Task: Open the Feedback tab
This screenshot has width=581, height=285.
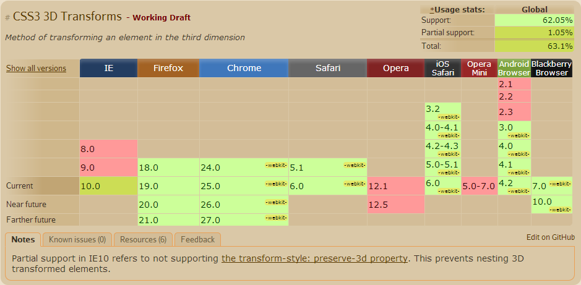Action: [198, 239]
